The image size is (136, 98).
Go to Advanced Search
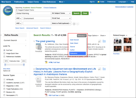[x=32, y=28]
